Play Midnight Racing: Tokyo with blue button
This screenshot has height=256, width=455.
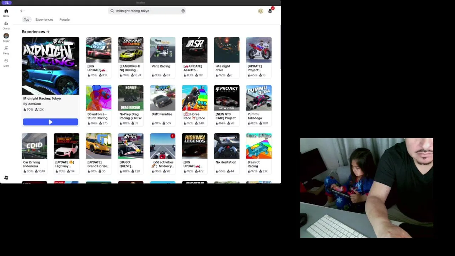(50, 122)
